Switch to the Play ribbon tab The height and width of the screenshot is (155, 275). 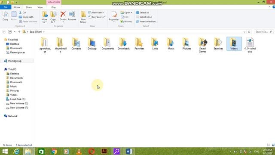pyautogui.click(x=53, y=7)
